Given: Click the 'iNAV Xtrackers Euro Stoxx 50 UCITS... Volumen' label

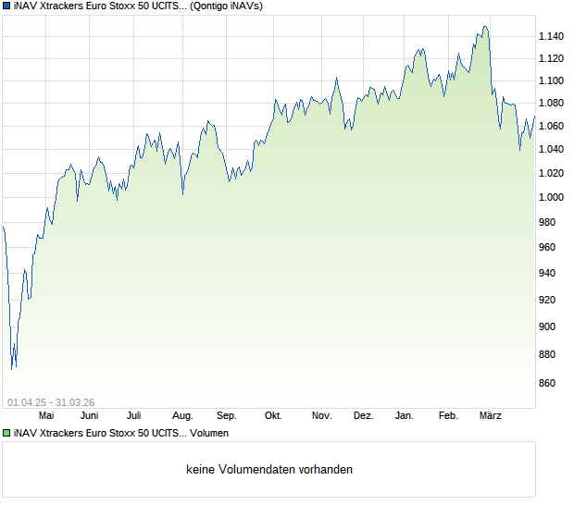Looking at the screenshot, I should (120, 434).
